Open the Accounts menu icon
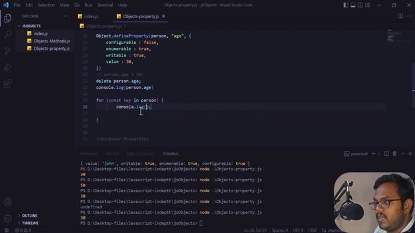This screenshot has width=415, height=233. (x=8, y=202)
